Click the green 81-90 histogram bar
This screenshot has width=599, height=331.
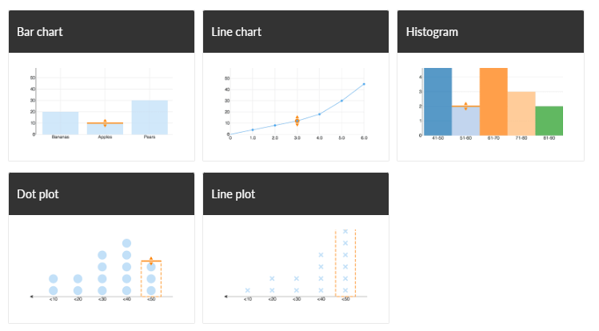pyautogui.click(x=549, y=121)
